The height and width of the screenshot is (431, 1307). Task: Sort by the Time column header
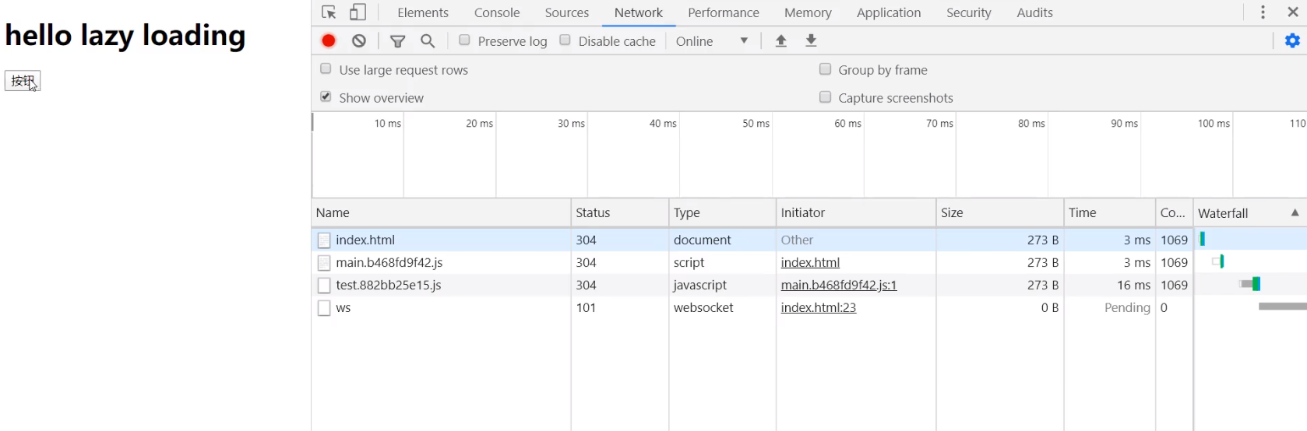point(1110,212)
